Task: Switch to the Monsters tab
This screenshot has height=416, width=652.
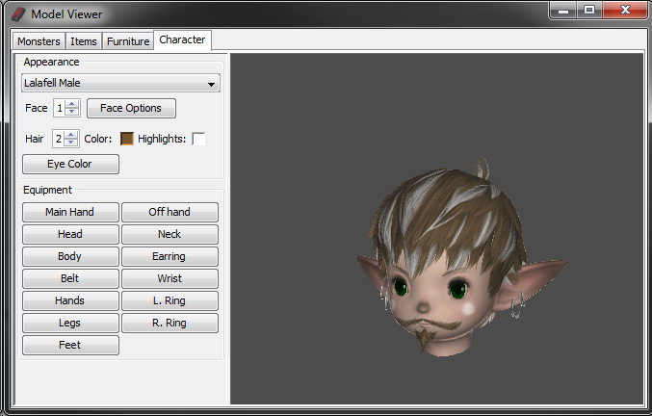Action: [x=39, y=41]
